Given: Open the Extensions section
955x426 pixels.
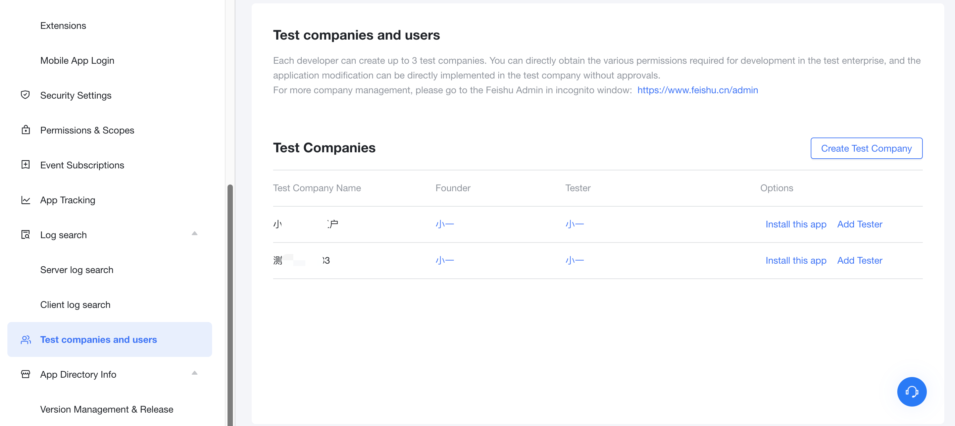Looking at the screenshot, I should coord(63,25).
